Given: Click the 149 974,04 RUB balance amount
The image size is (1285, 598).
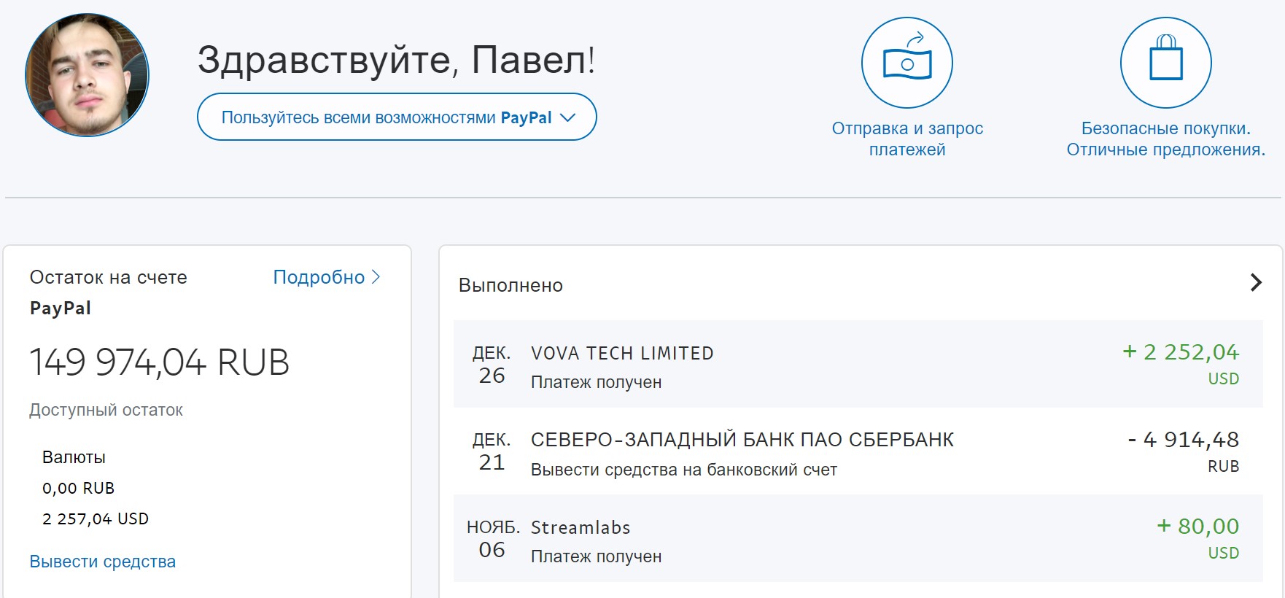Looking at the screenshot, I should [x=160, y=362].
